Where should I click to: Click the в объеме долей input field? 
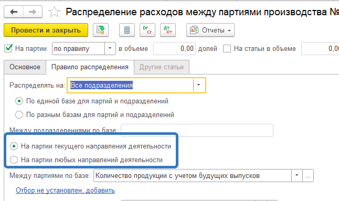(x=174, y=48)
